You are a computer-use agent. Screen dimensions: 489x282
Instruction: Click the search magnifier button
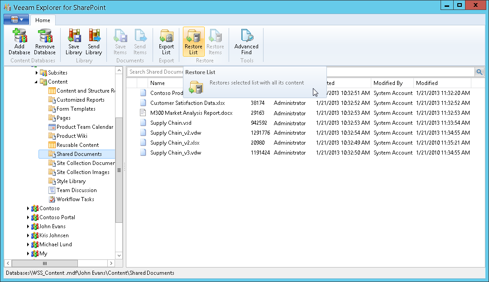pos(479,72)
